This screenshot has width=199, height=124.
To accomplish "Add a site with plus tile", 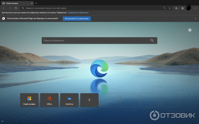I will pyautogui.click(x=89, y=100).
